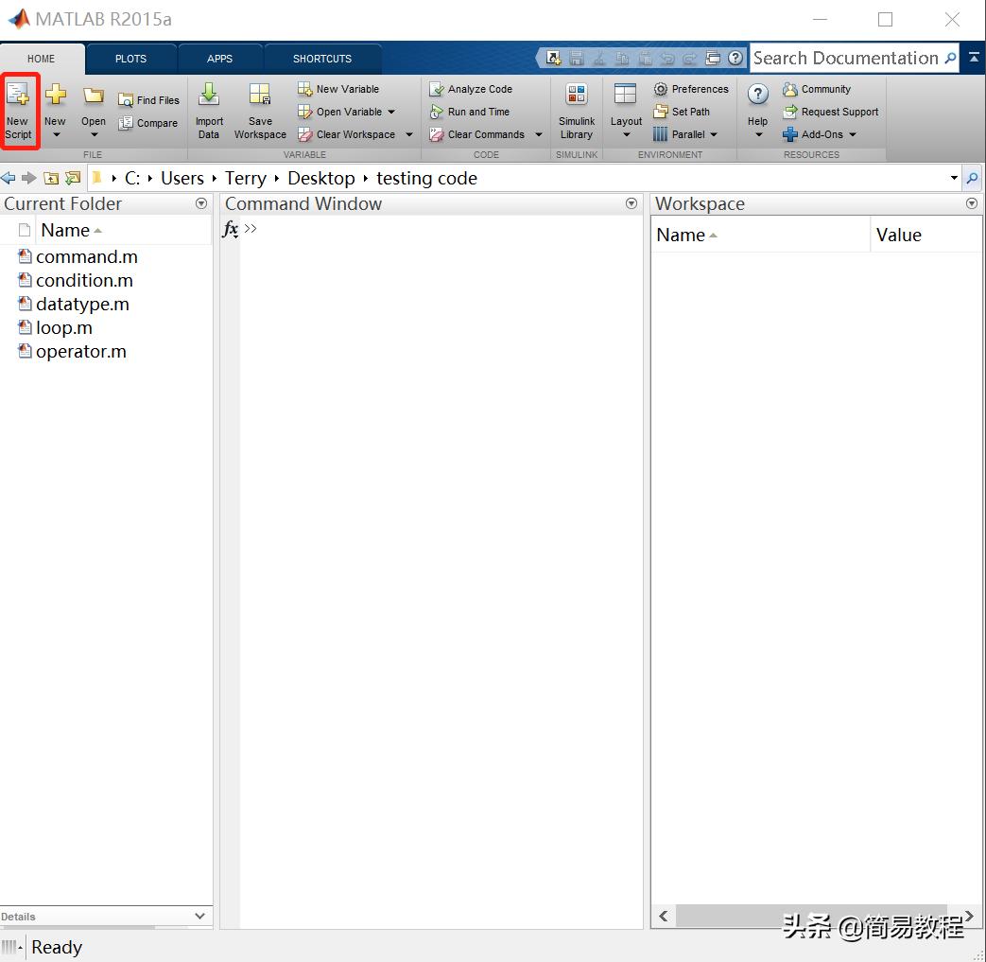Viewport: 986px width, 962px height.
Task: Search the current folder with magnifier
Action: 972,178
